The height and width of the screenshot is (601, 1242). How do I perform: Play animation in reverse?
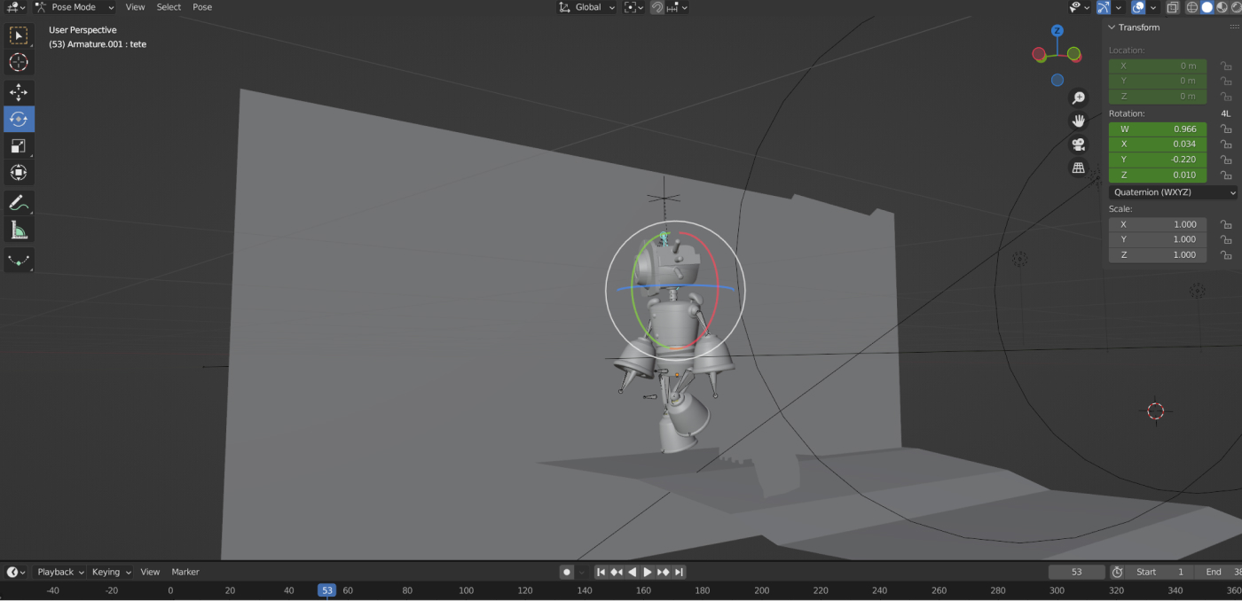[x=633, y=572]
